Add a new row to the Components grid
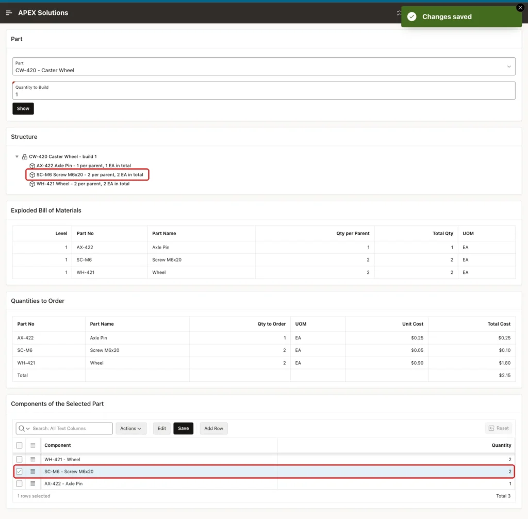Image resolution: width=528 pixels, height=519 pixels. coord(213,428)
